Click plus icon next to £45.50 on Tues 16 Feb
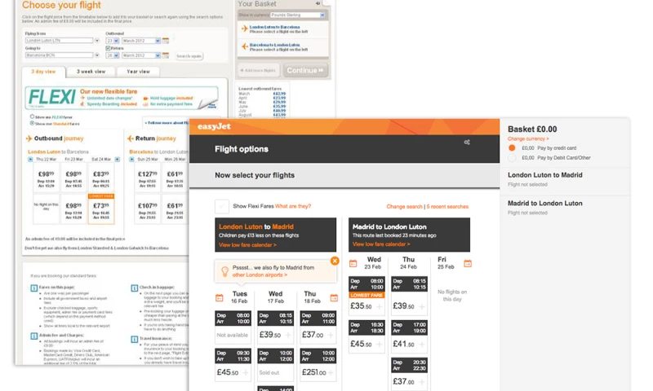Screen dimensions: 653x391 pos(246,373)
